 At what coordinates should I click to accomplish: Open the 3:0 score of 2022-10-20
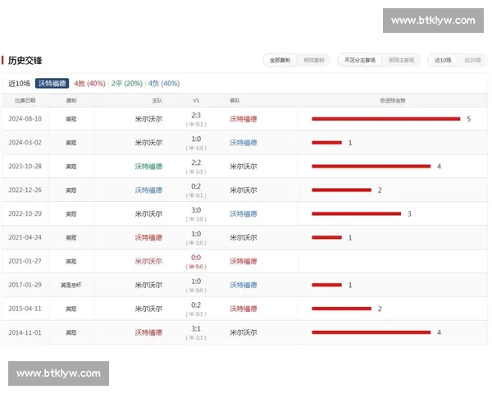click(x=196, y=210)
